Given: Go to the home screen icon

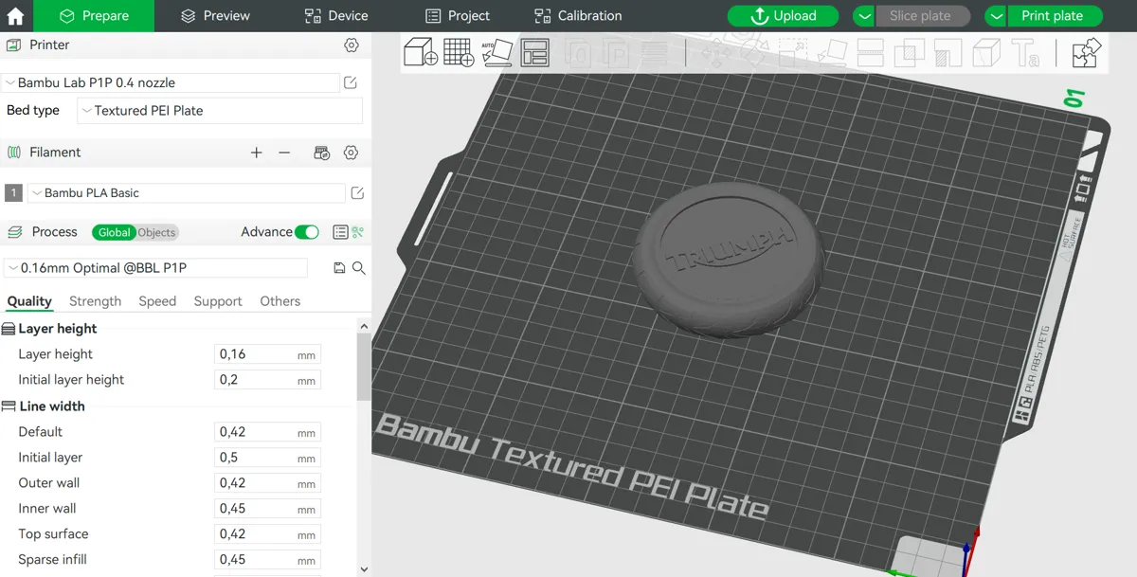Looking at the screenshot, I should (x=15, y=16).
